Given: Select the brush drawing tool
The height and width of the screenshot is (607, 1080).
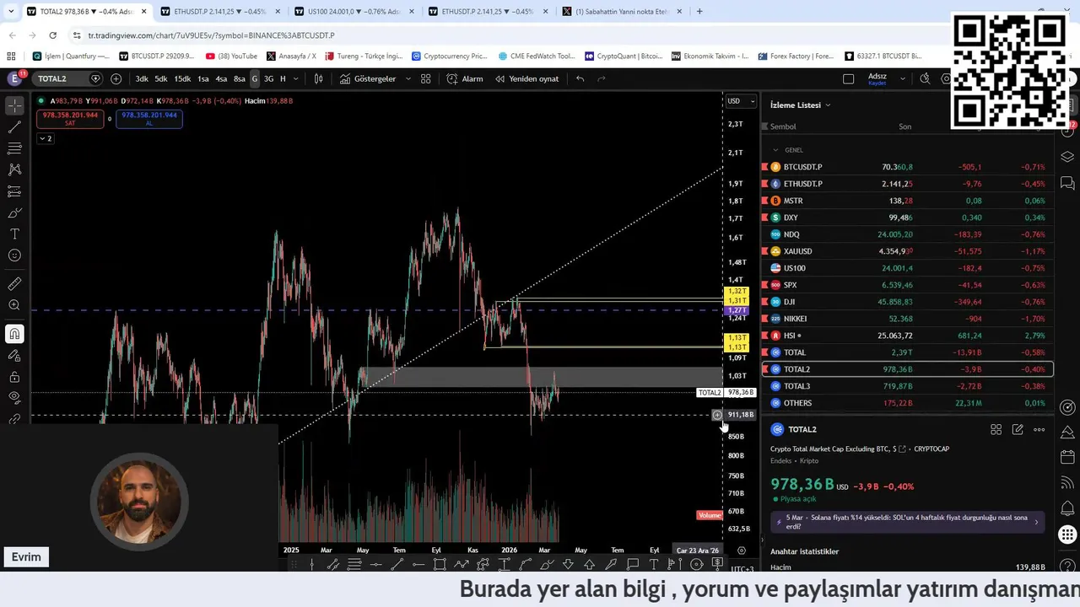Looking at the screenshot, I should pos(14,212).
